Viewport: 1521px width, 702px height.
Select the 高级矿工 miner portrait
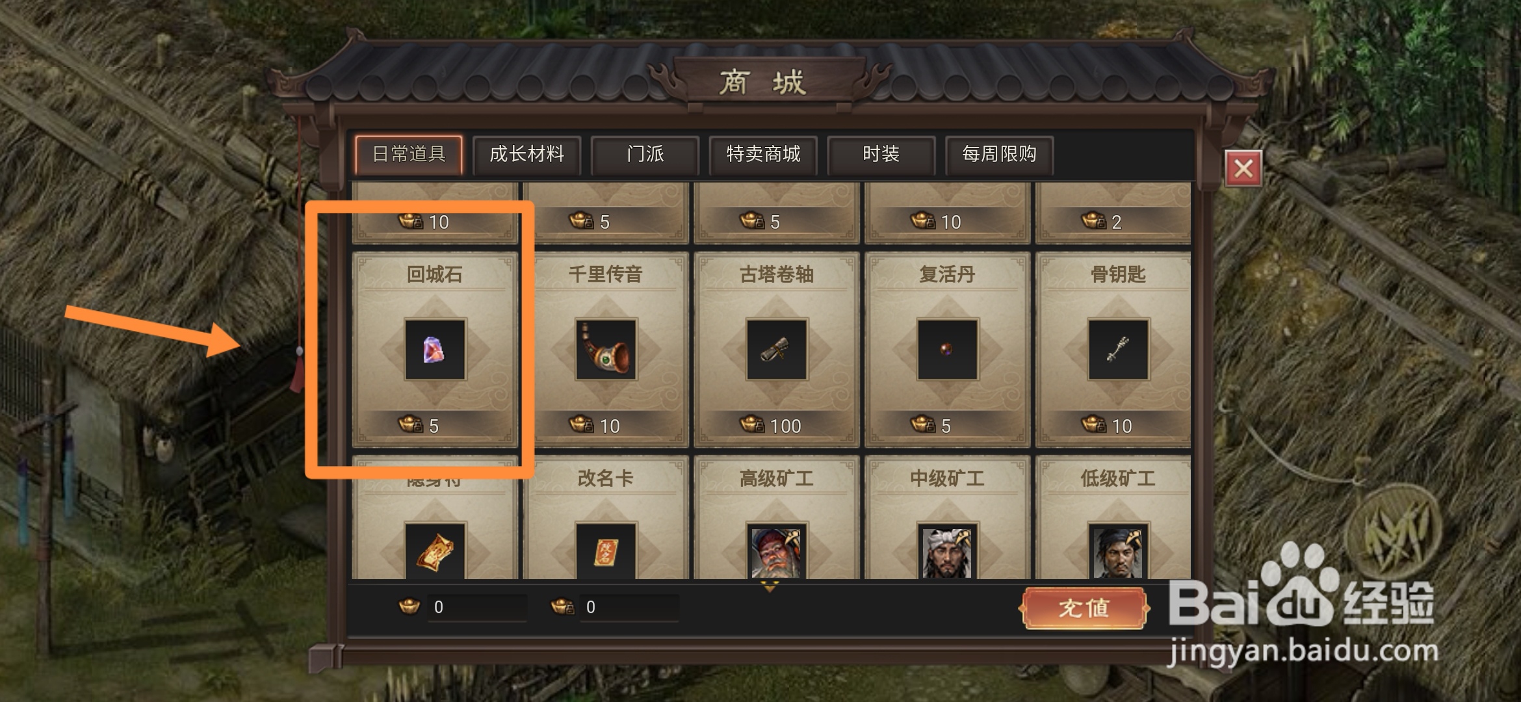click(777, 551)
